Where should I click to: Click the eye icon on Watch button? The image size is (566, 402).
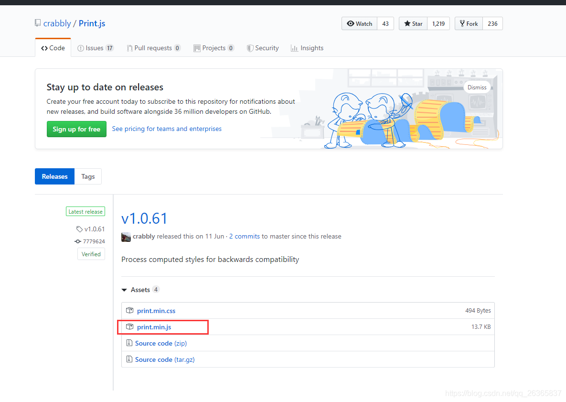pyautogui.click(x=351, y=23)
